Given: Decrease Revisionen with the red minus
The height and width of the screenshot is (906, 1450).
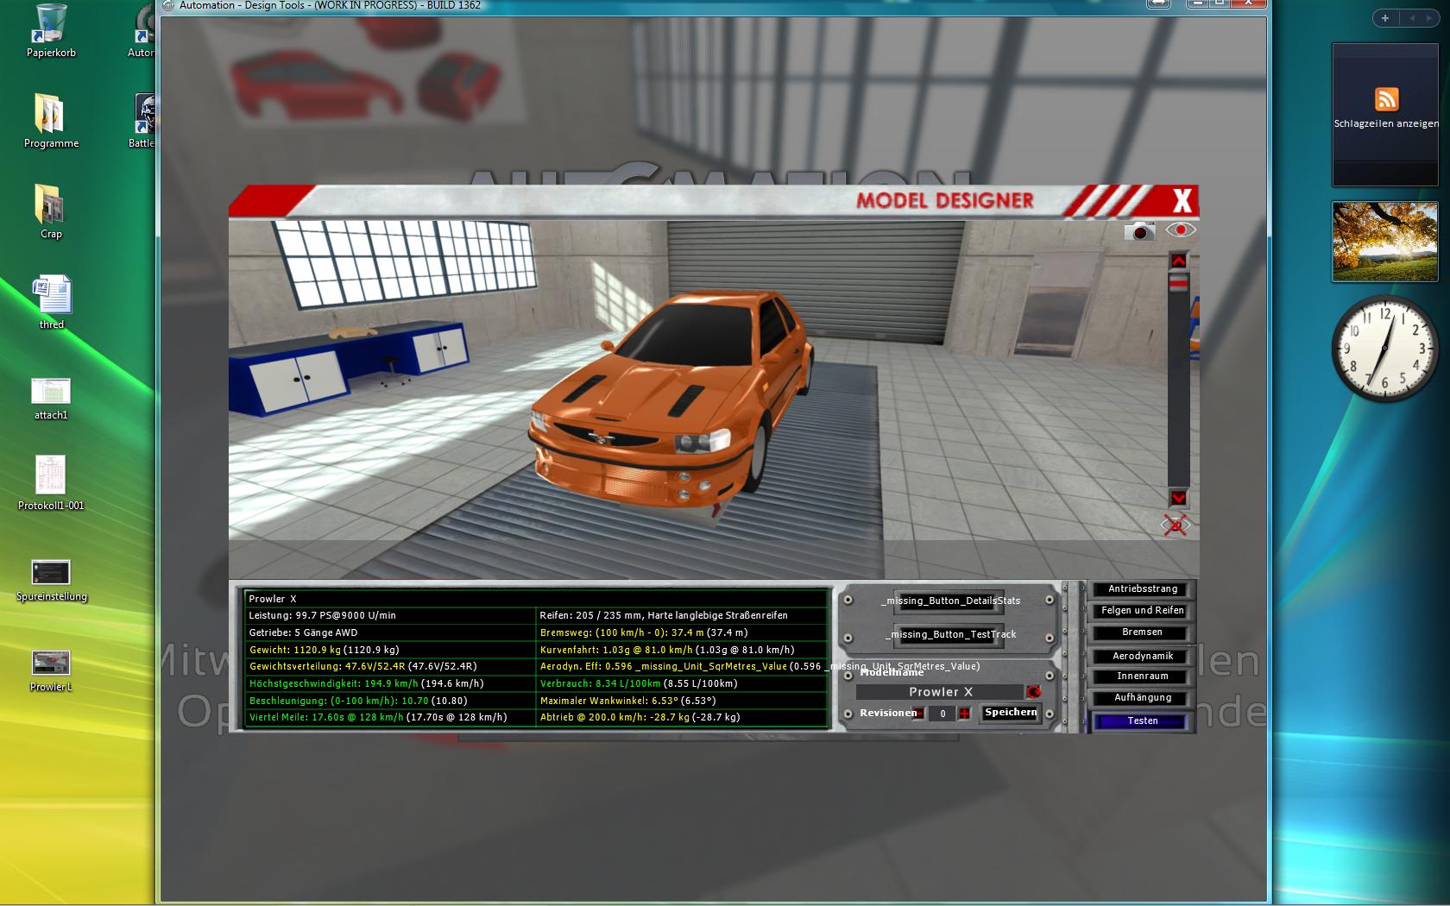Looking at the screenshot, I should pyautogui.click(x=919, y=714).
